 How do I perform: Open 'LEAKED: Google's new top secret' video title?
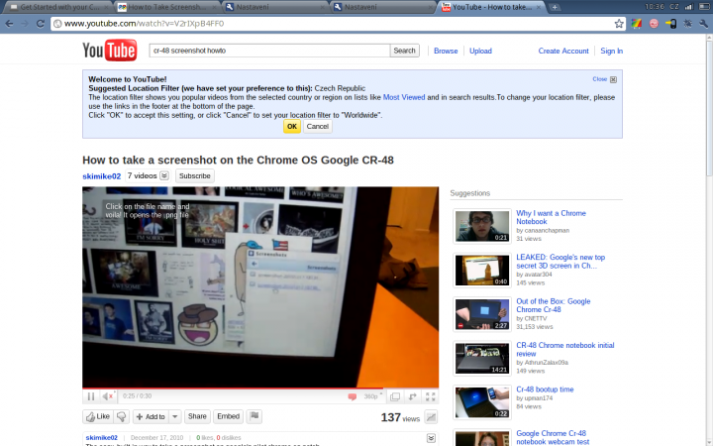tap(560, 262)
